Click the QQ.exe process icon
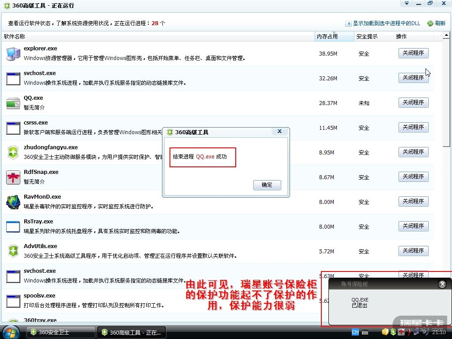The height and width of the screenshot is (339, 452). 13,103
